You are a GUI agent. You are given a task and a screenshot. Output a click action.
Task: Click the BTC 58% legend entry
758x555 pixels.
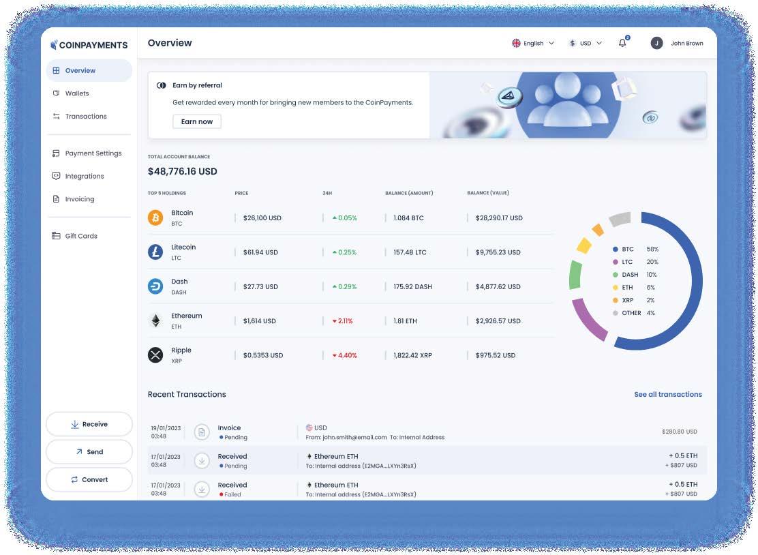[x=635, y=249]
